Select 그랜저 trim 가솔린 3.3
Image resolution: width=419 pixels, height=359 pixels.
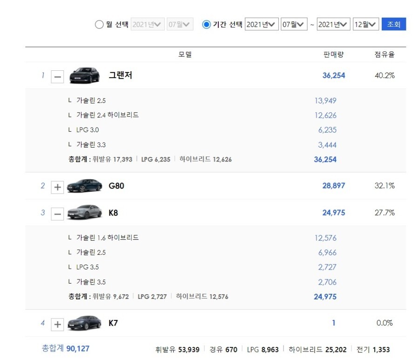pyautogui.click(x=91, y=145)
